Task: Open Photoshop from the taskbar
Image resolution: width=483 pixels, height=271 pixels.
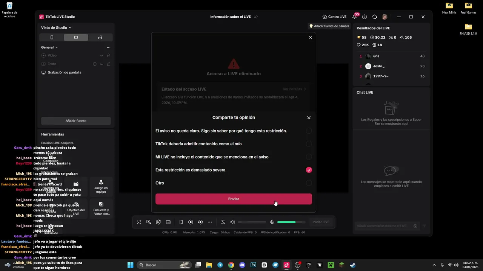Action: (x=253, y=265)
